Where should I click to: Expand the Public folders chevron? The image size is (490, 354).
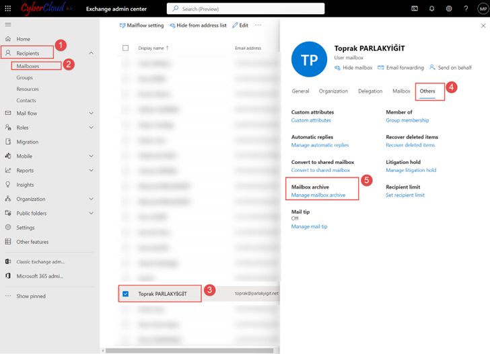(91, 213)
